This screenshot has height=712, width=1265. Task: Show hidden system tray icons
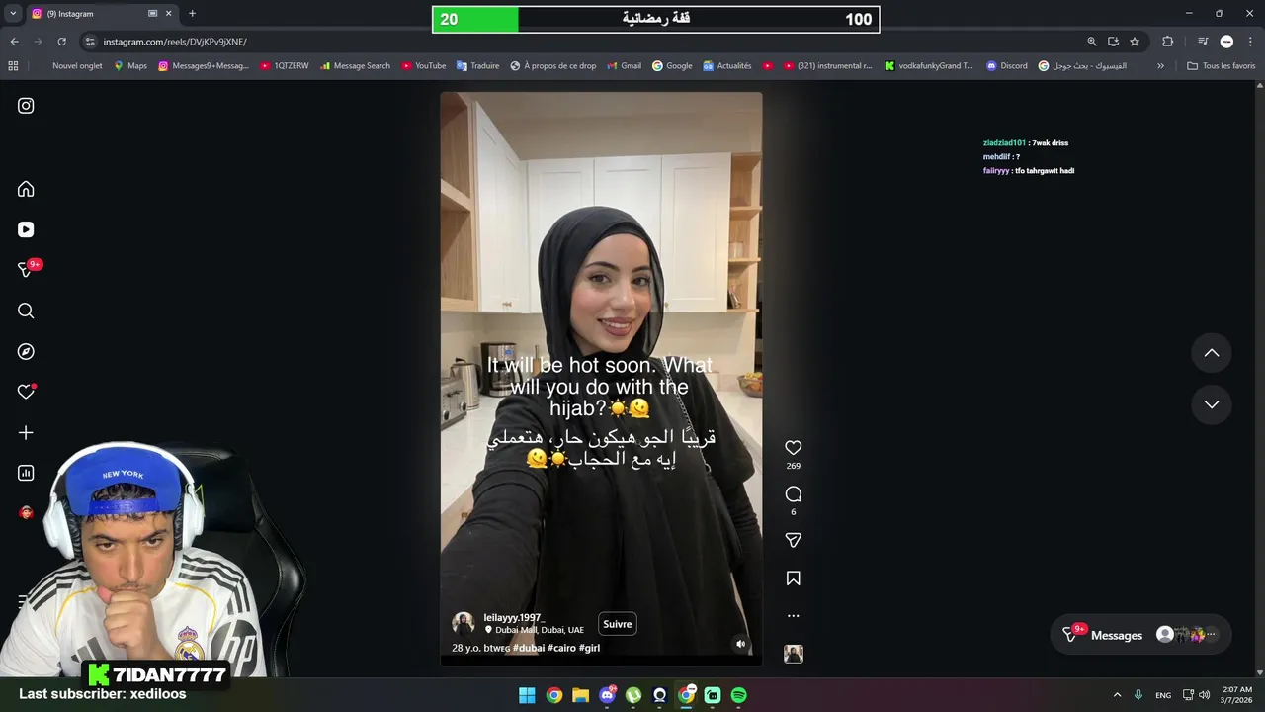[x=1117, y=695]
